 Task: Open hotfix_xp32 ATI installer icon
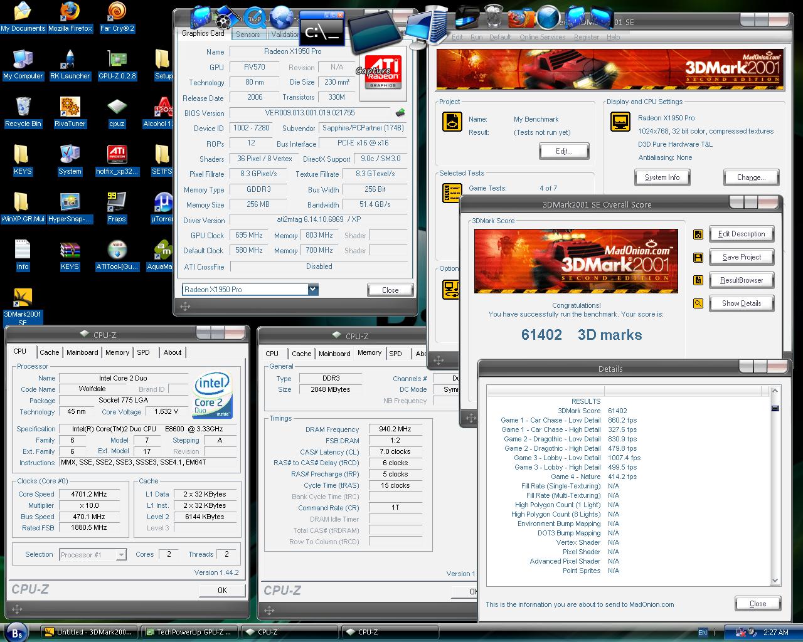pos(117,160)
